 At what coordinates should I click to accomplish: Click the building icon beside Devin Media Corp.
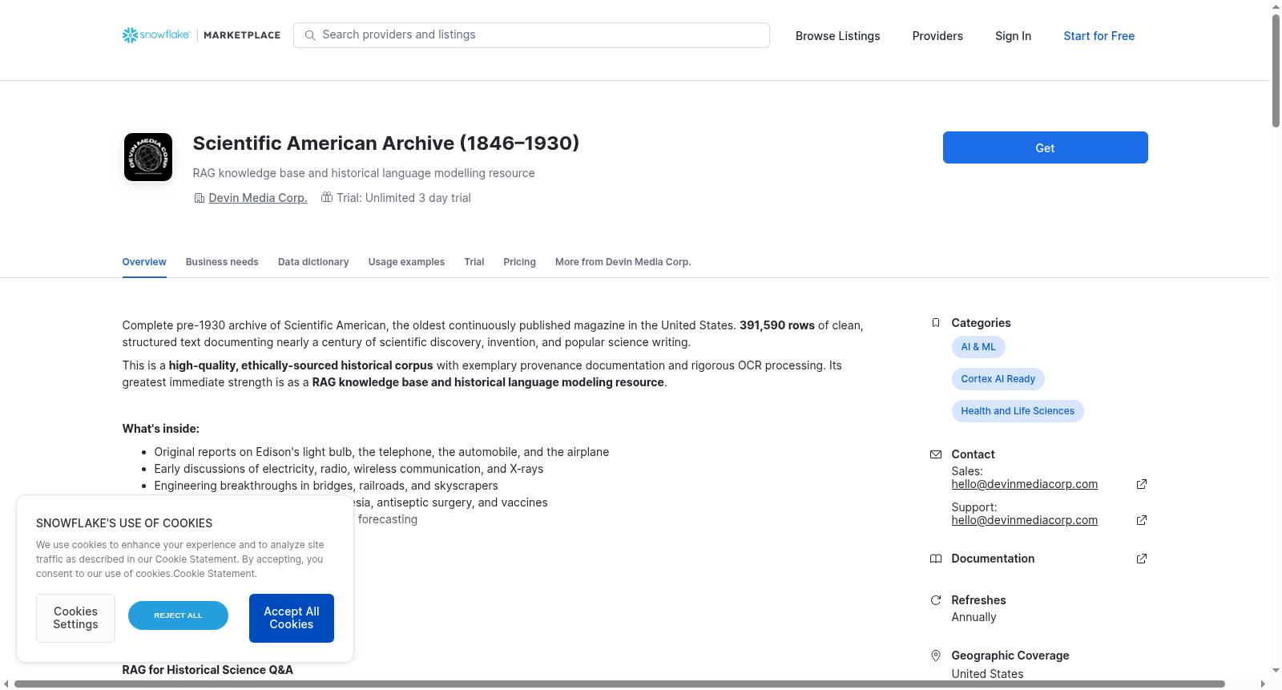200,198
